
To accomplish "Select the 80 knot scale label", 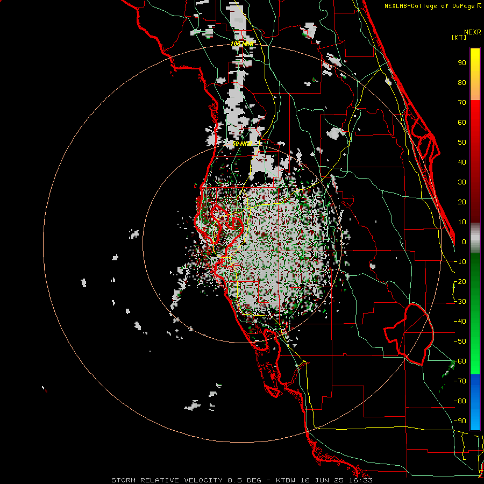I will [x=462, y=83].
